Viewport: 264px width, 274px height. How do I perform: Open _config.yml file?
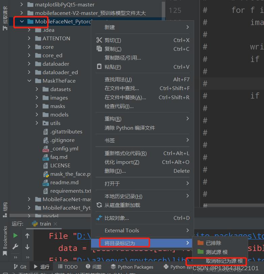60,149
